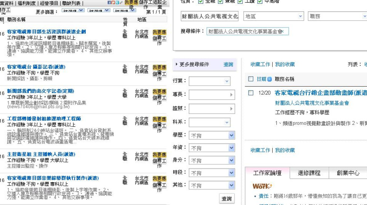Open the 客家電視台 攝影記者(派遣) job link
This screenshot has height=205, width=367.
[x=36, y=67]
